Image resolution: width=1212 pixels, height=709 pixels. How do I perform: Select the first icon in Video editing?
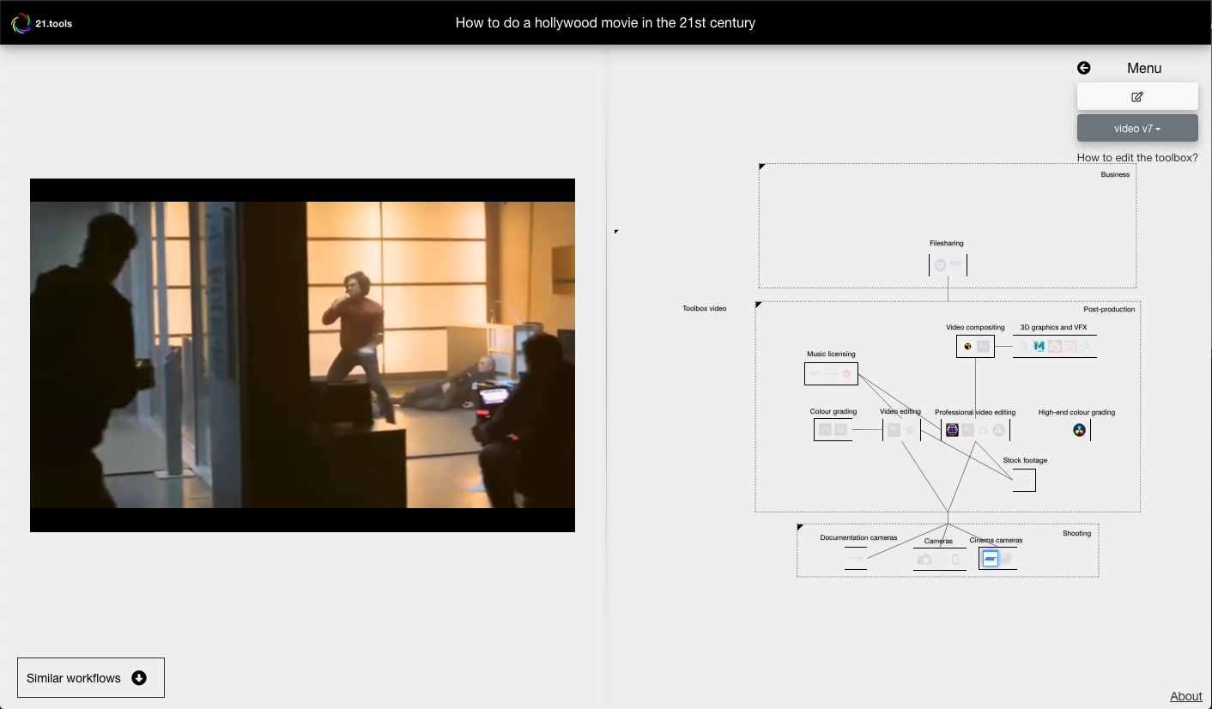coord(894,430)
